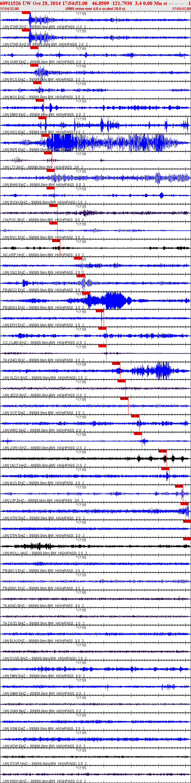Image resolution: width=191 pixels, height=783 pixels.
Task: Select station label "UW YACT HHZ"
Action: coord(15,466)
